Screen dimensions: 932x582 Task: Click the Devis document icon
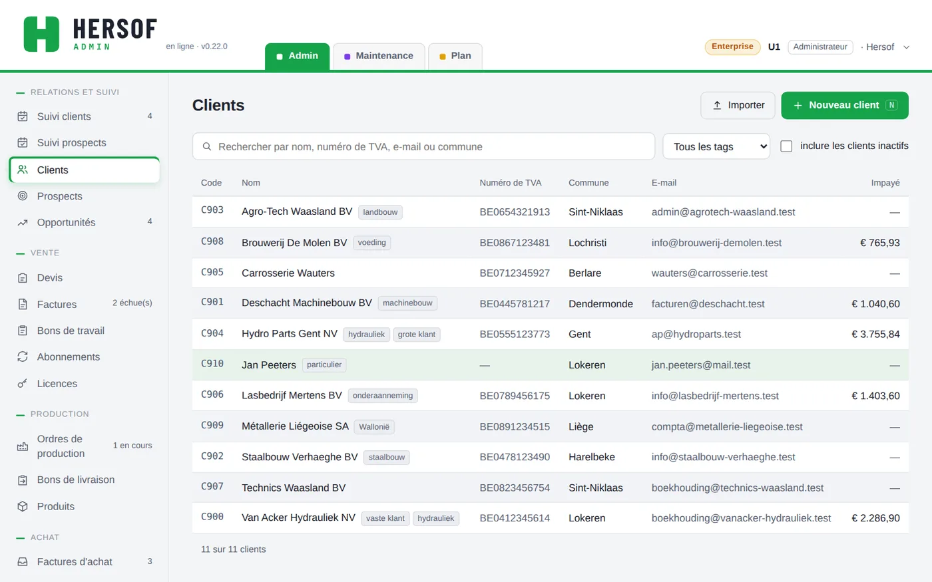[x=23, y=278]
